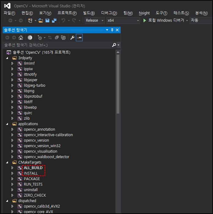This screenshot has height=214, width=213.
Task: Close the Solution Explorer panel
Action: (x=117, y=30)
